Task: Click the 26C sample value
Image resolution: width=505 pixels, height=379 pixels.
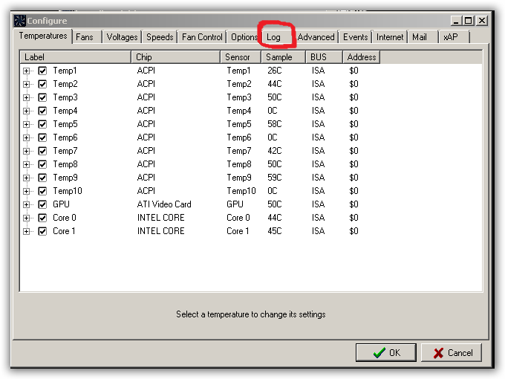Action: pos(274,71)
